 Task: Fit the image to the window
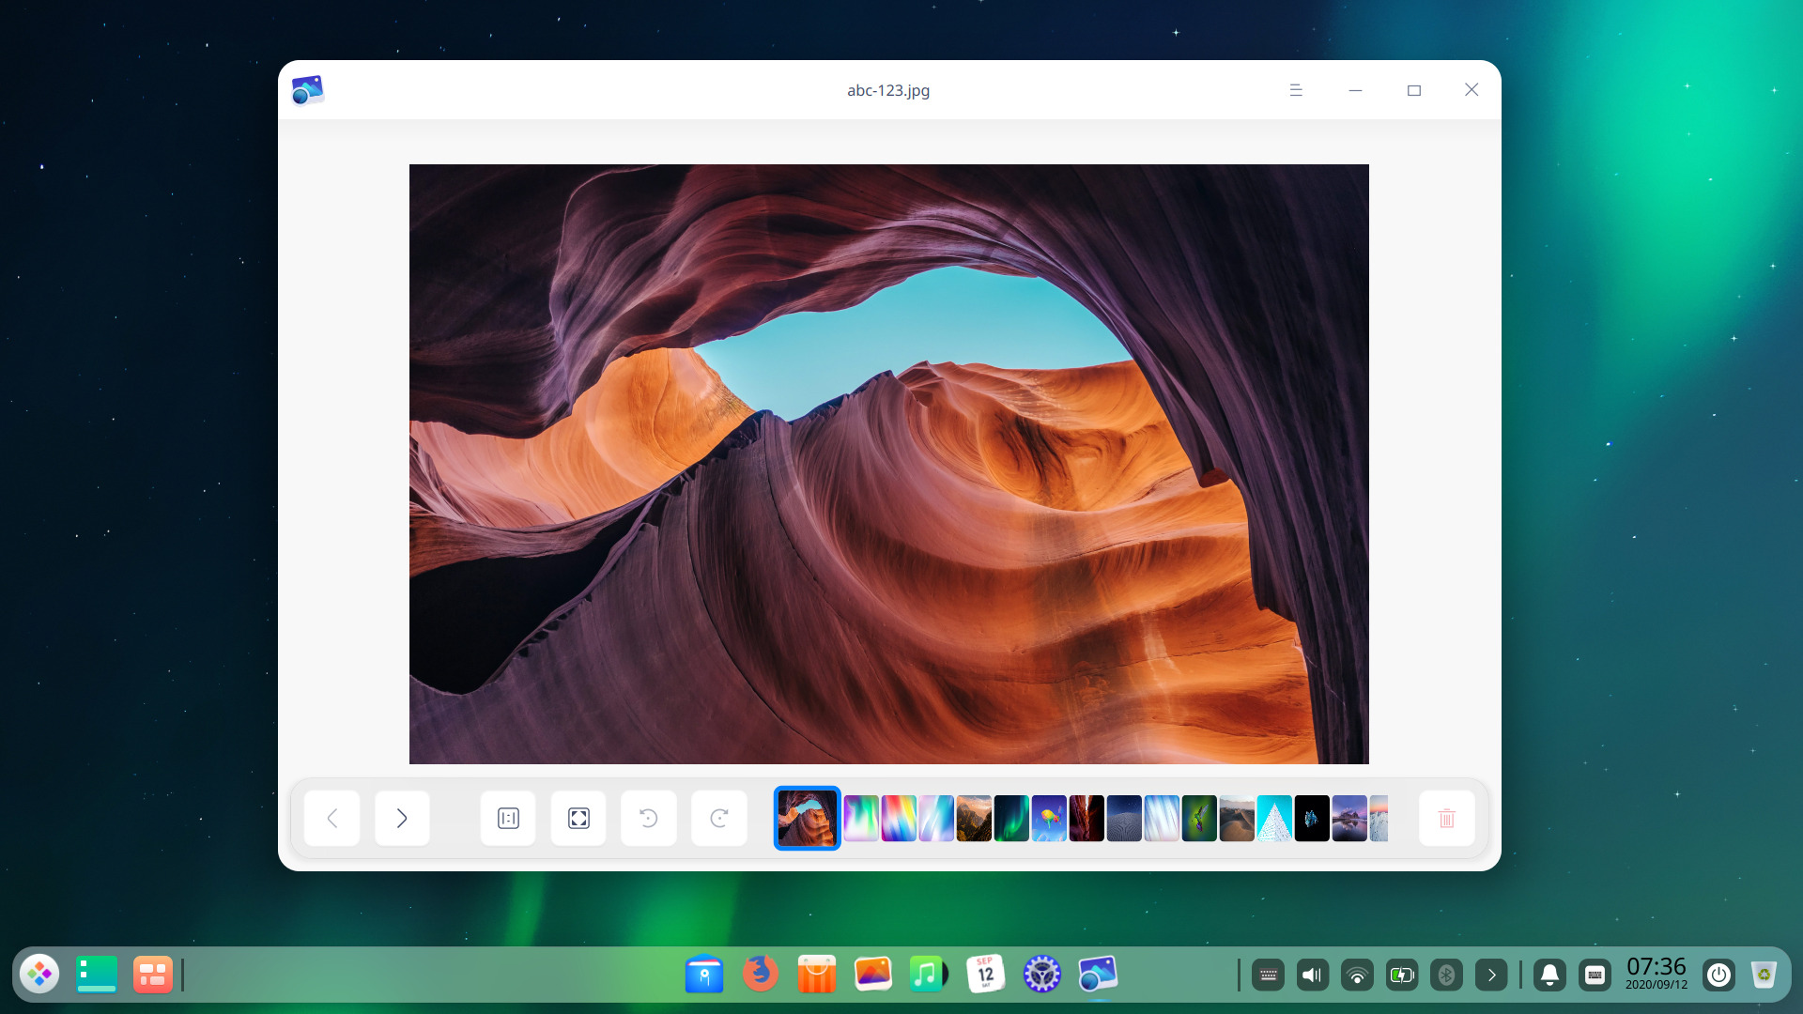(578, 818)
